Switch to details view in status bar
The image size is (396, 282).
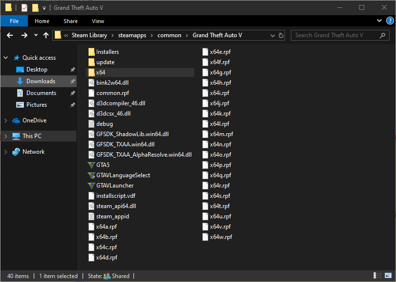377,276
